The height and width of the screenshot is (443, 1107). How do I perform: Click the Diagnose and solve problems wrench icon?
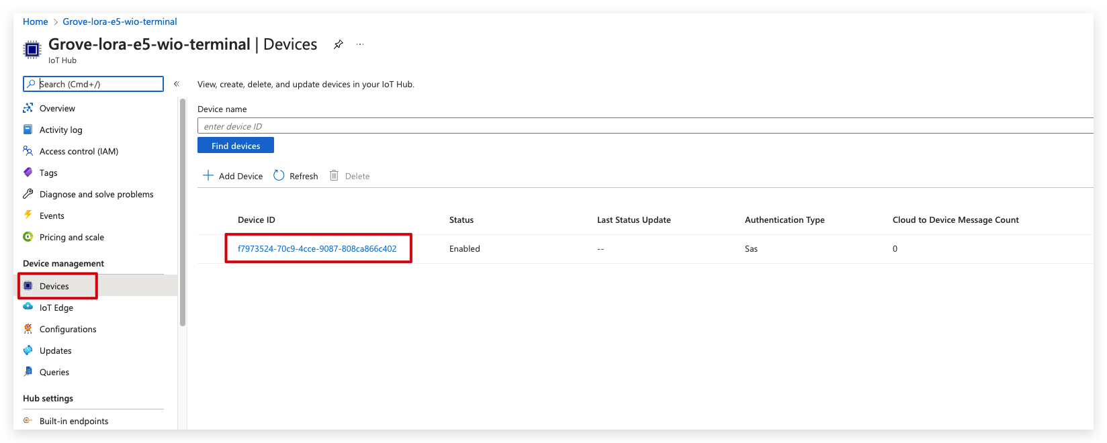coord(28,194)
